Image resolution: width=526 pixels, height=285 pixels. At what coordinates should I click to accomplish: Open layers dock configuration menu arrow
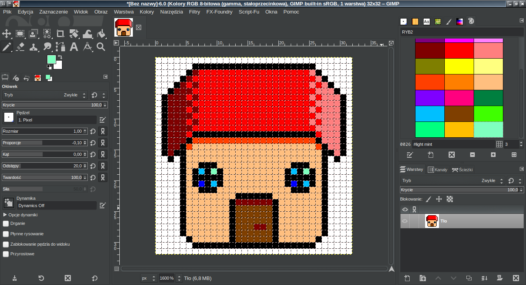coord(522,169)
